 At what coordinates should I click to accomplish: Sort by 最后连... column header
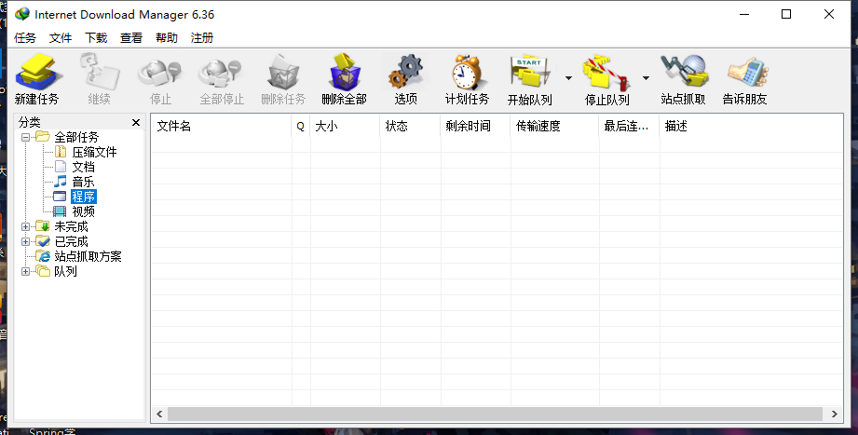click(629, 126)
